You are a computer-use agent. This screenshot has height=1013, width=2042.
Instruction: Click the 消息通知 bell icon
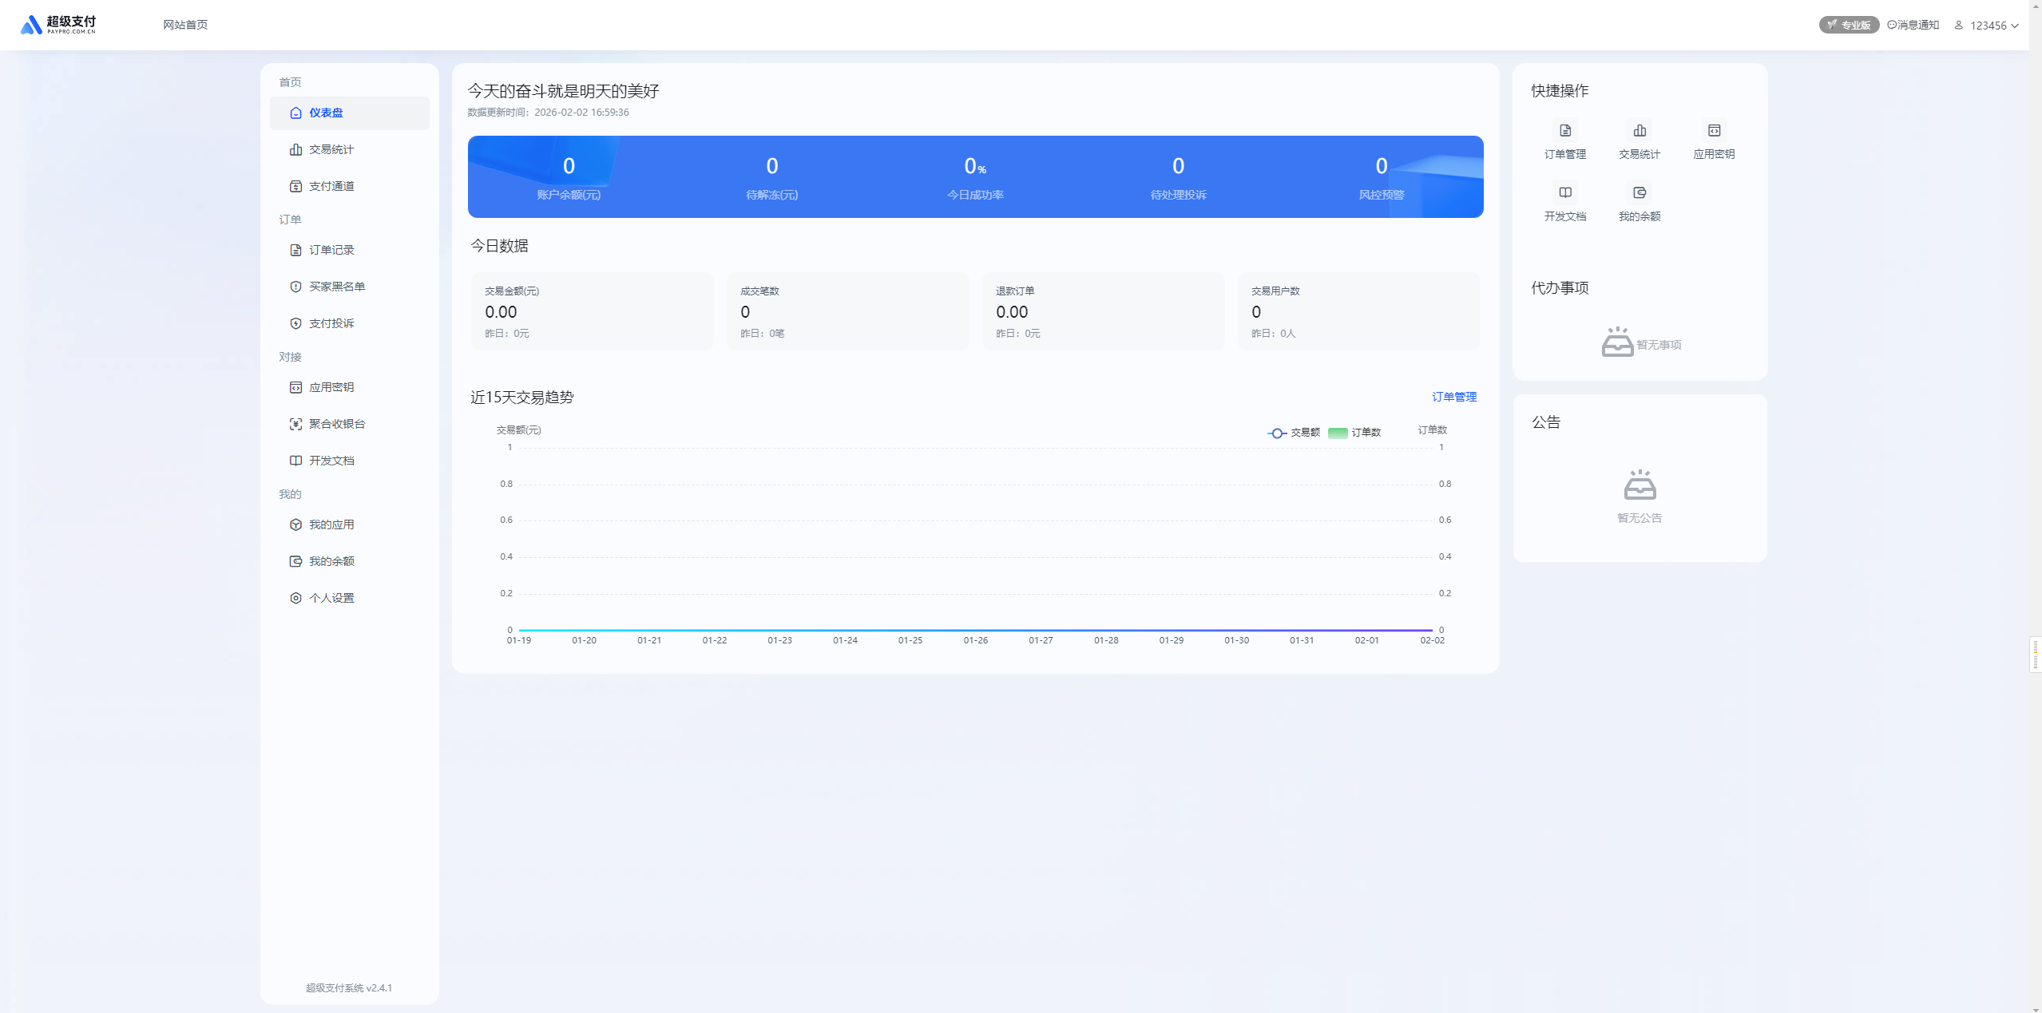coord(1892,26)
